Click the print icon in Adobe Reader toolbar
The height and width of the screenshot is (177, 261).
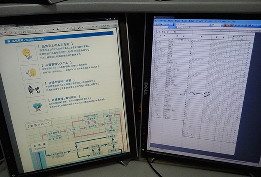(x=24, y=32)
